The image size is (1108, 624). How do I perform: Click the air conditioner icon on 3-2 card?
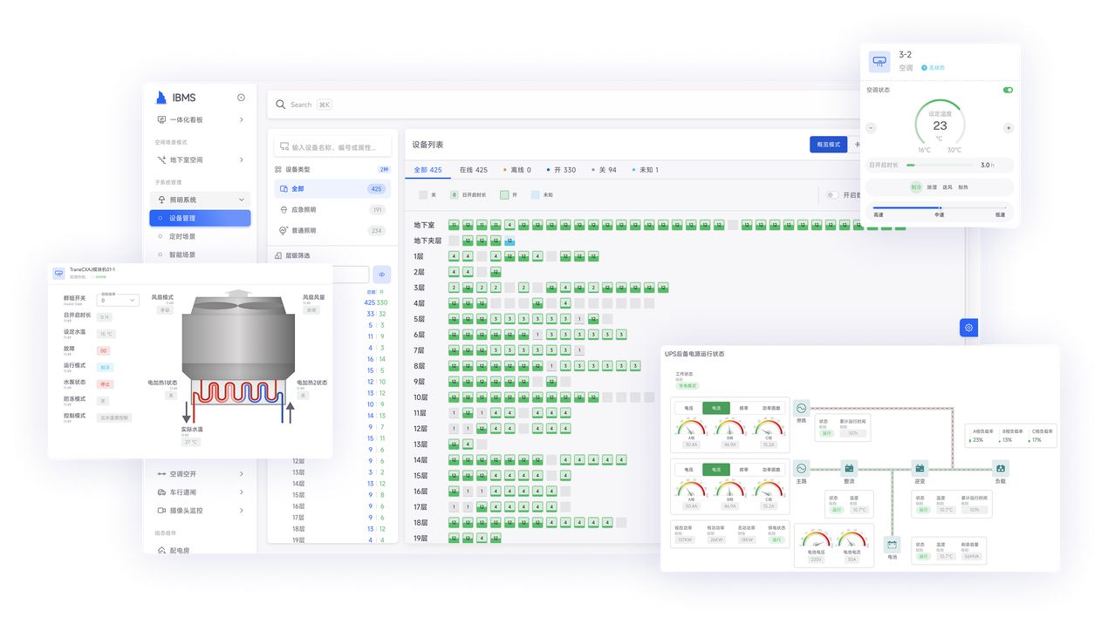[879, 62]
